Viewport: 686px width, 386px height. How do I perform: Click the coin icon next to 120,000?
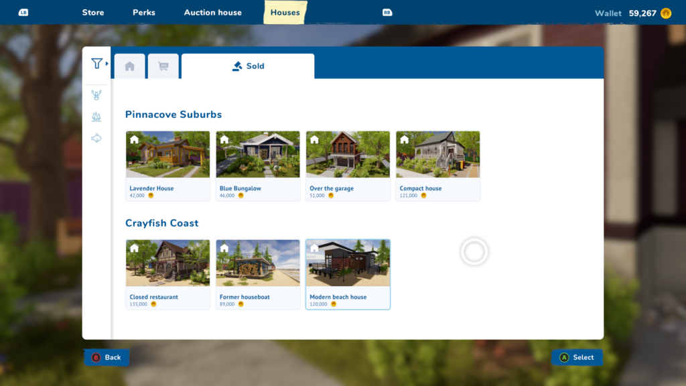pyautogui.click(x=334, y=304)
